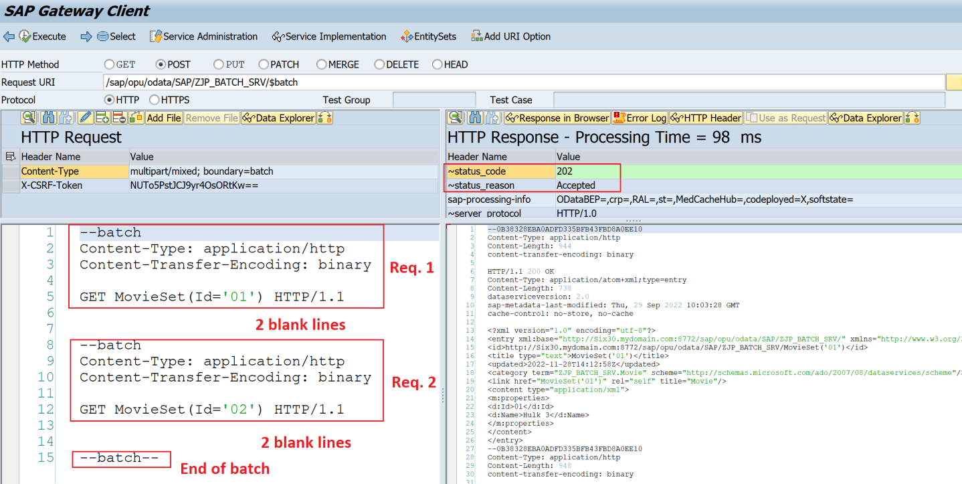
Task: Click the Add File button
Action: (164, 118)
